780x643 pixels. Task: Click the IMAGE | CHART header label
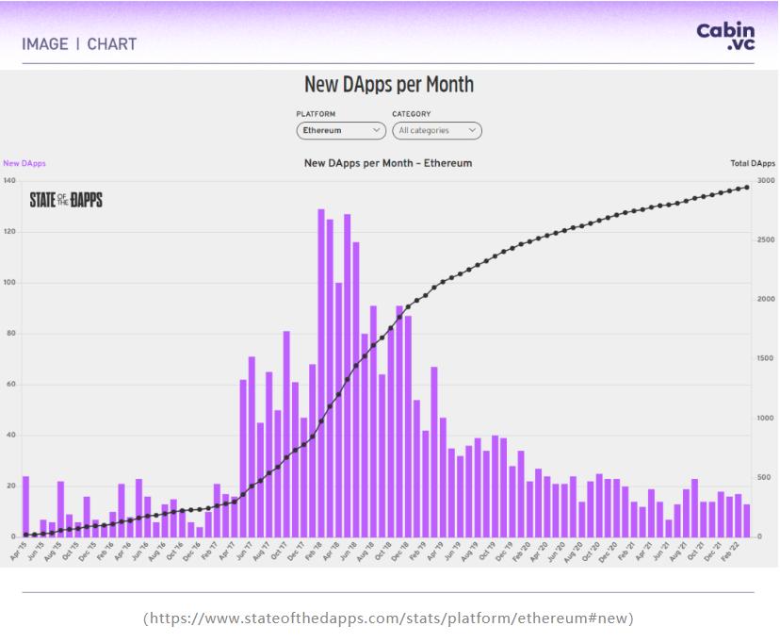coord(79,44)
